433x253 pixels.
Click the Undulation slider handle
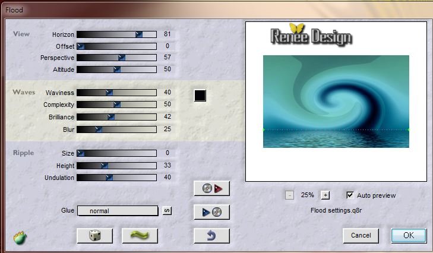point(109,178)
